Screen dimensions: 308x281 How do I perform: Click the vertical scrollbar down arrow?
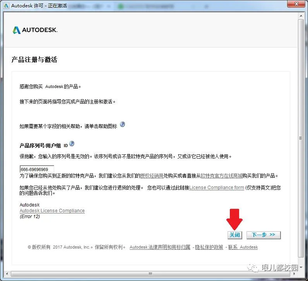(301, 267)
